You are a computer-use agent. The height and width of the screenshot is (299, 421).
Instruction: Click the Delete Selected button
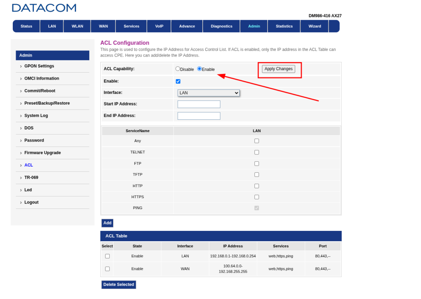[x=119, y=285]
